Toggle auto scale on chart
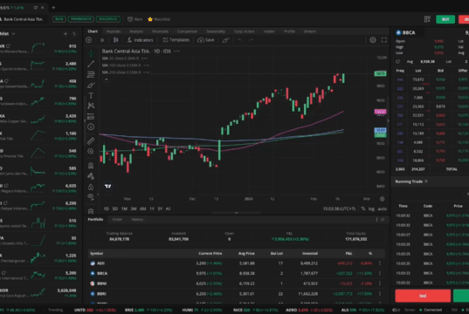The image size is (469, 314). pos(382,208)
